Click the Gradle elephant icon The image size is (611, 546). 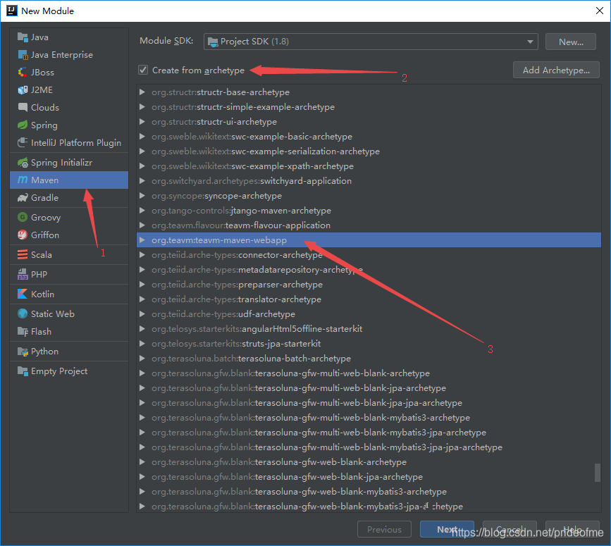(x=23, y=197)
